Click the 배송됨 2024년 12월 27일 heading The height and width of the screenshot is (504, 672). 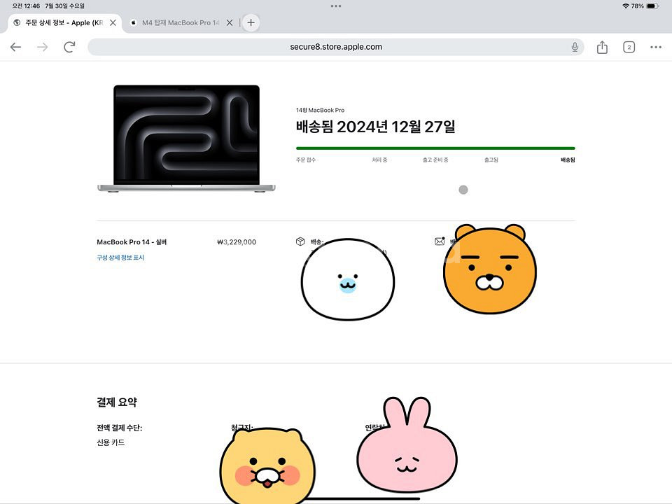point(375,127)
